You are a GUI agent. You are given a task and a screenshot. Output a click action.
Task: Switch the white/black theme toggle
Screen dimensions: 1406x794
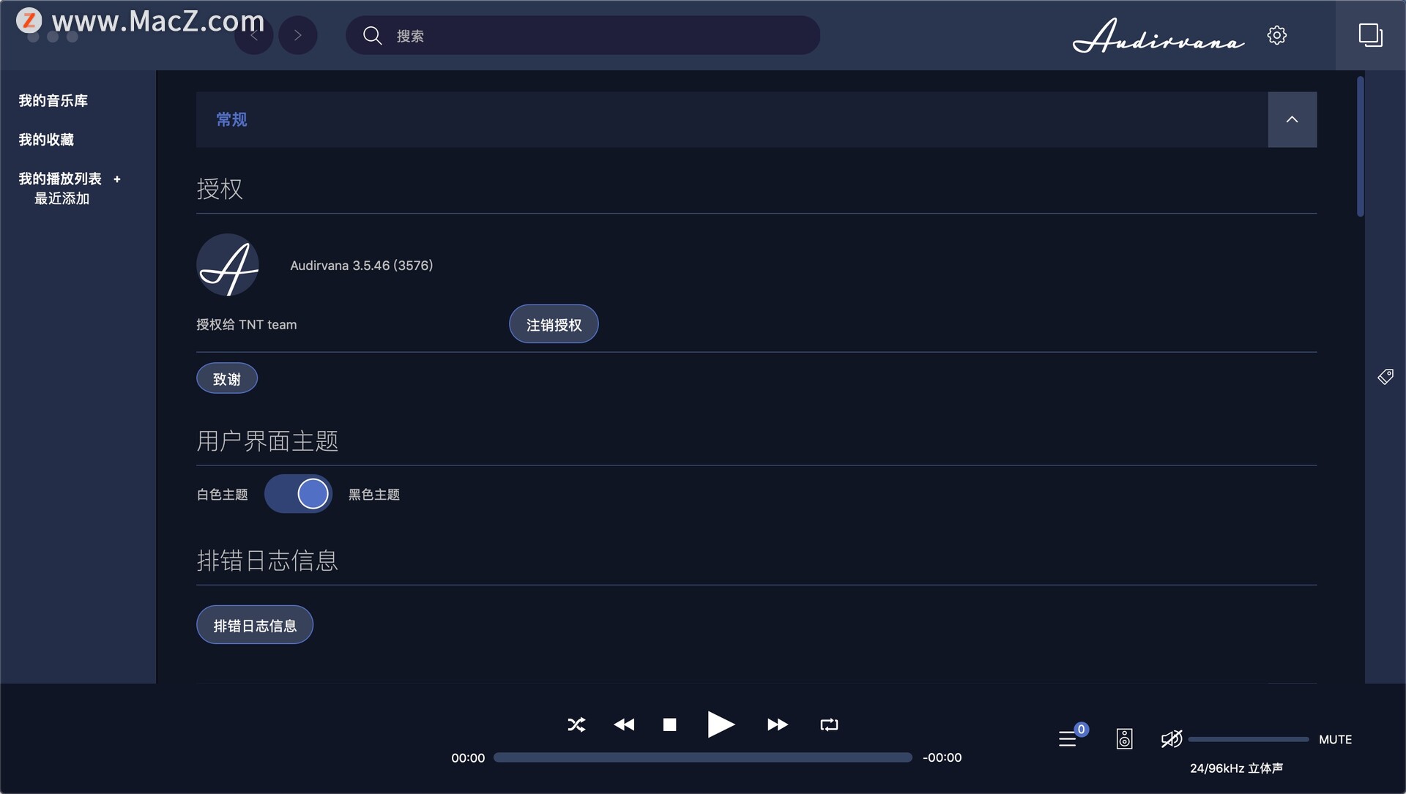coord(298,494)
